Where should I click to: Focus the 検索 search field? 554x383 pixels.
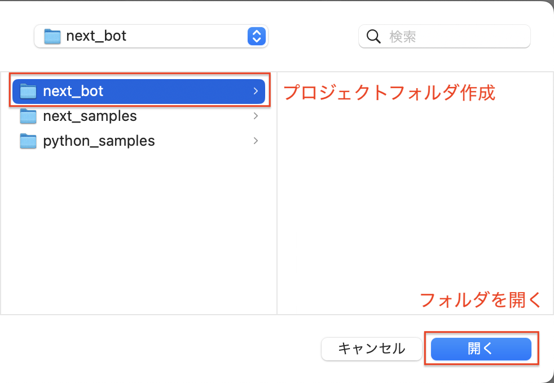[x=445, y=36]
